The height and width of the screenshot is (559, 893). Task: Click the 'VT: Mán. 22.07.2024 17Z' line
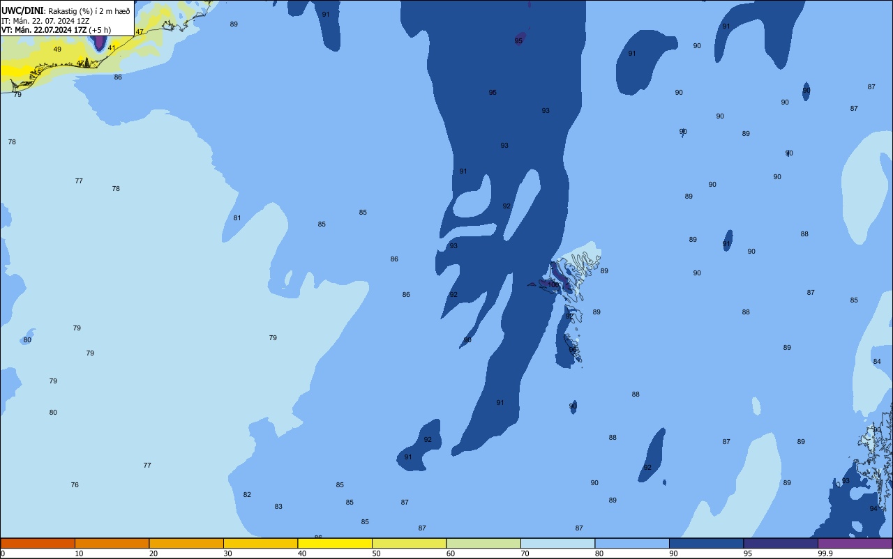(x=44, y=30)
